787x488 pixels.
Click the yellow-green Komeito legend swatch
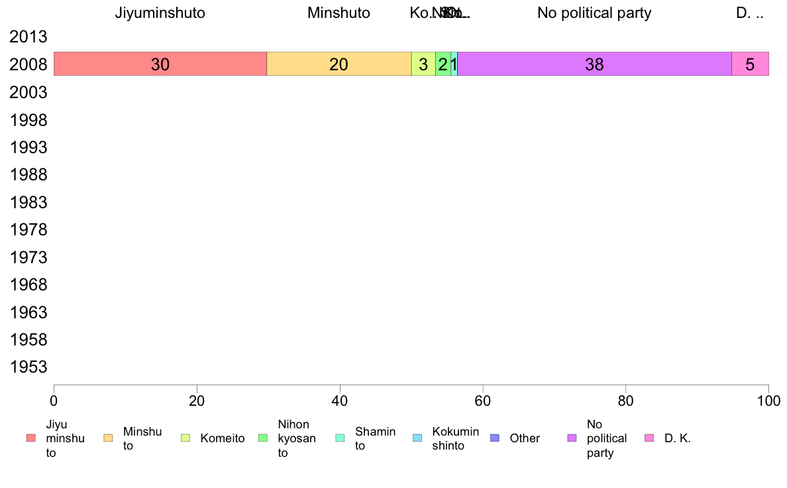185,438
